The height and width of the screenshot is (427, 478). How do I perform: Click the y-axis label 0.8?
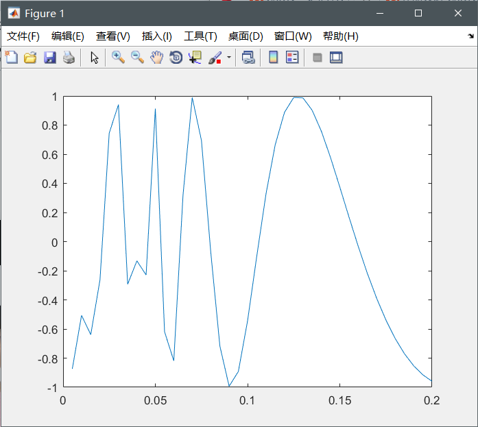(49, 125)
